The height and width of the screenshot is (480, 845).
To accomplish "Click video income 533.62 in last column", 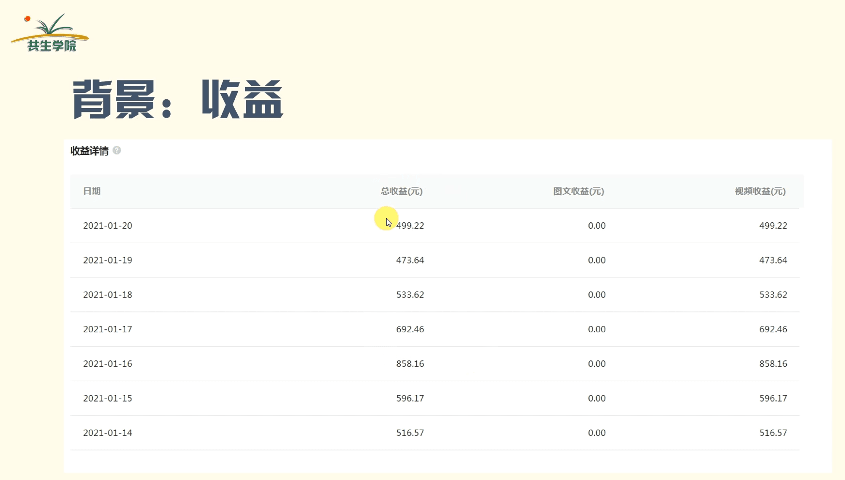I will pyautogui.click(x=773, y=294).
